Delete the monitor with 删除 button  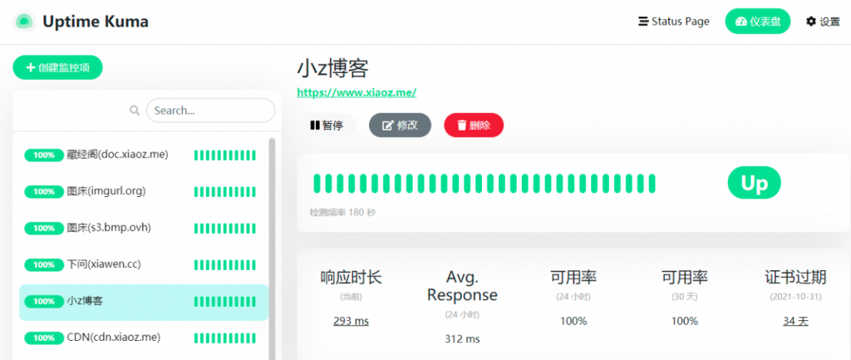474,126
